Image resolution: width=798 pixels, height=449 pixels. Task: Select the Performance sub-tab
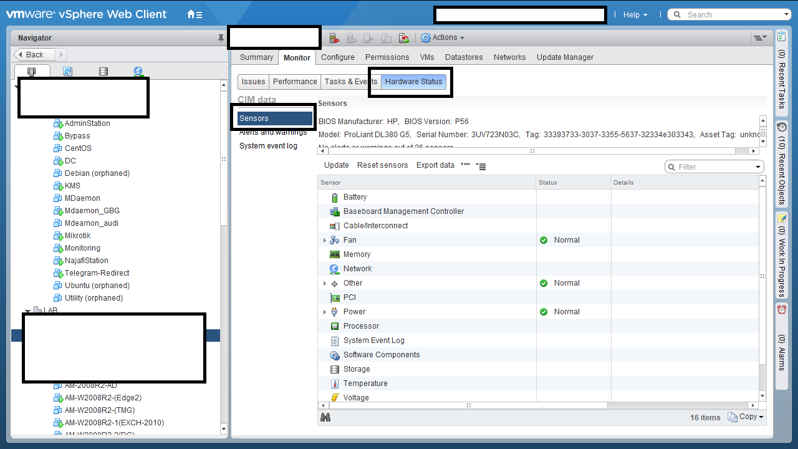pos(295,82)
